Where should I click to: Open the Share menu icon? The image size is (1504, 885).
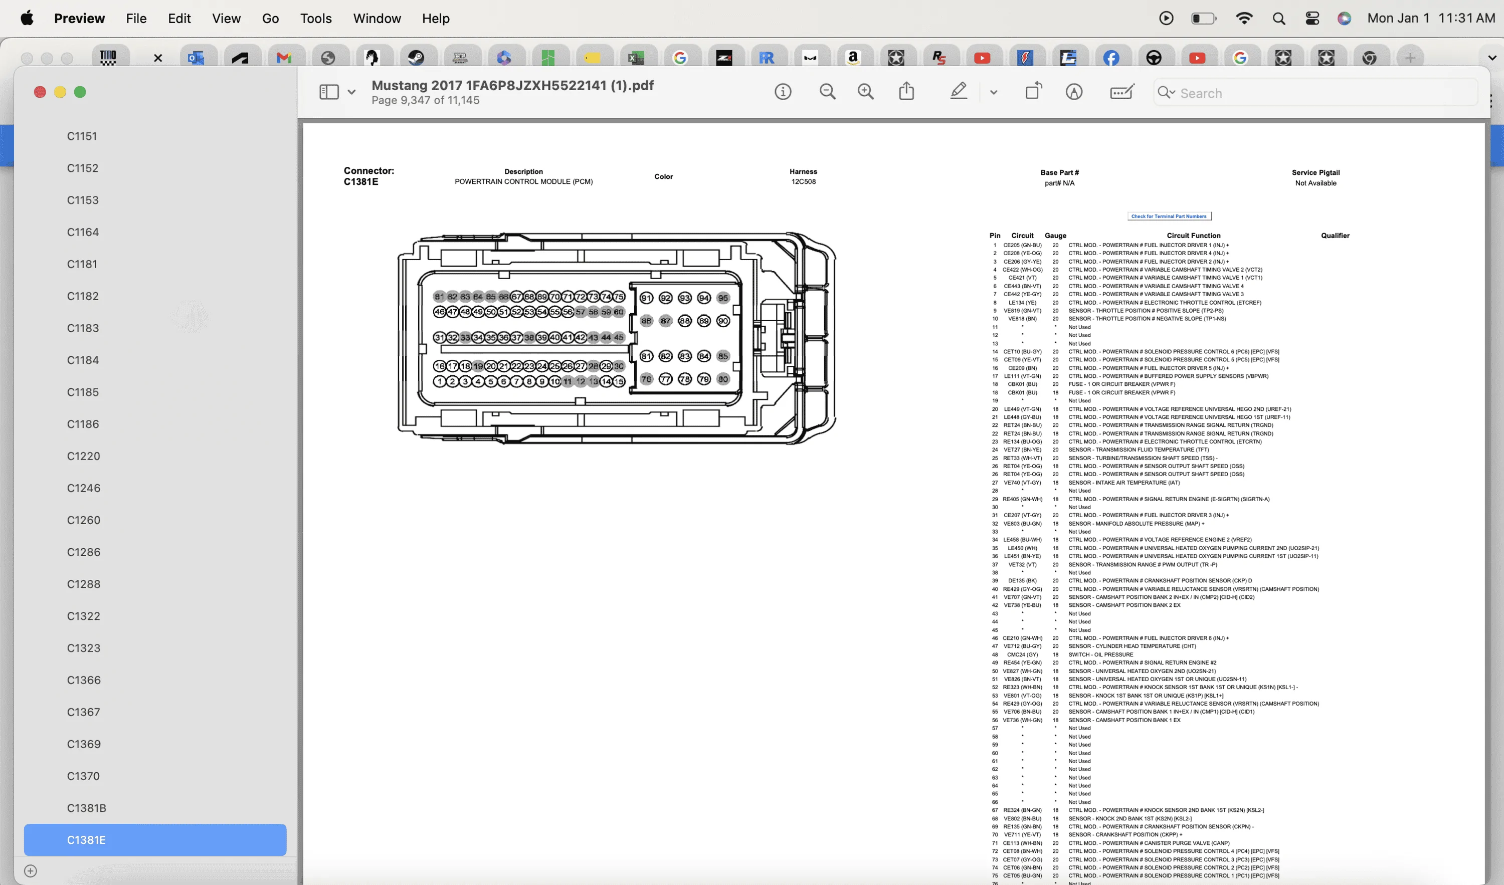pos(906,91)
